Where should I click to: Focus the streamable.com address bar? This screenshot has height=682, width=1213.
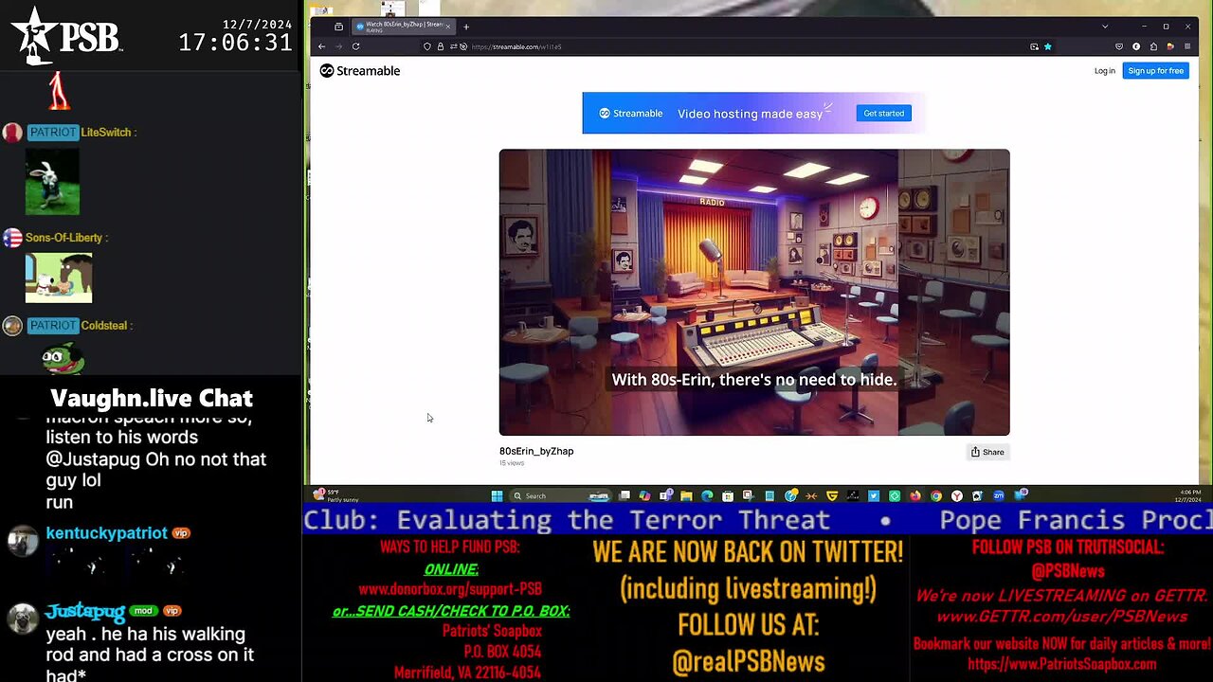(x=739, y=46)
